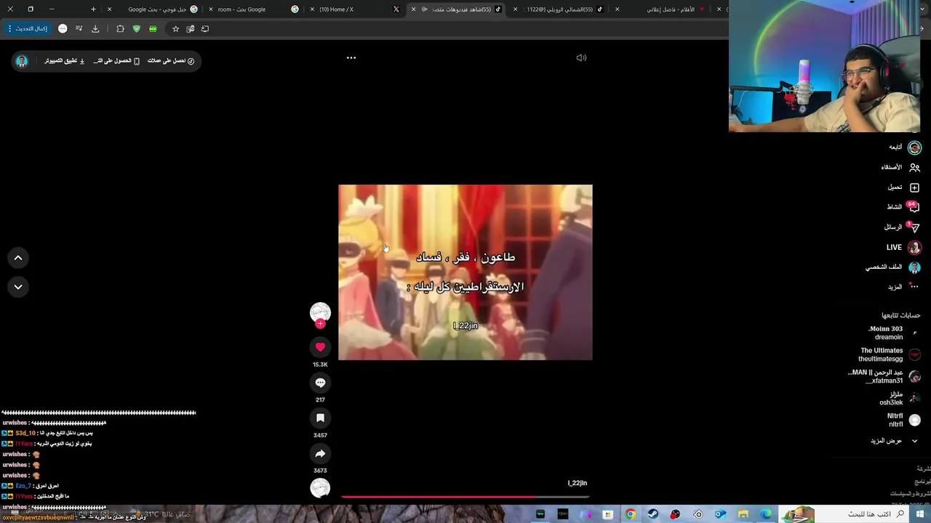Image resolution: width=931 pixels, height=523 pixels.
Task: Open followed account nltrfl
Action: (904, 420)
